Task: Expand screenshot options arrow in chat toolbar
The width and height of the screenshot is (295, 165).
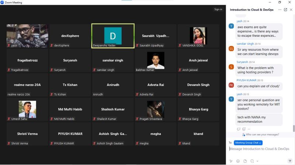Action: tap(257, 161)
